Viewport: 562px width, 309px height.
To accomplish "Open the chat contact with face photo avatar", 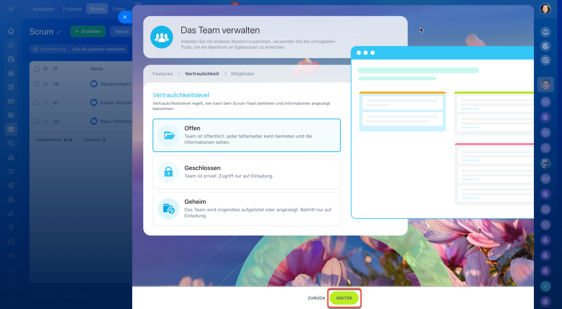I will click(545, 84).
